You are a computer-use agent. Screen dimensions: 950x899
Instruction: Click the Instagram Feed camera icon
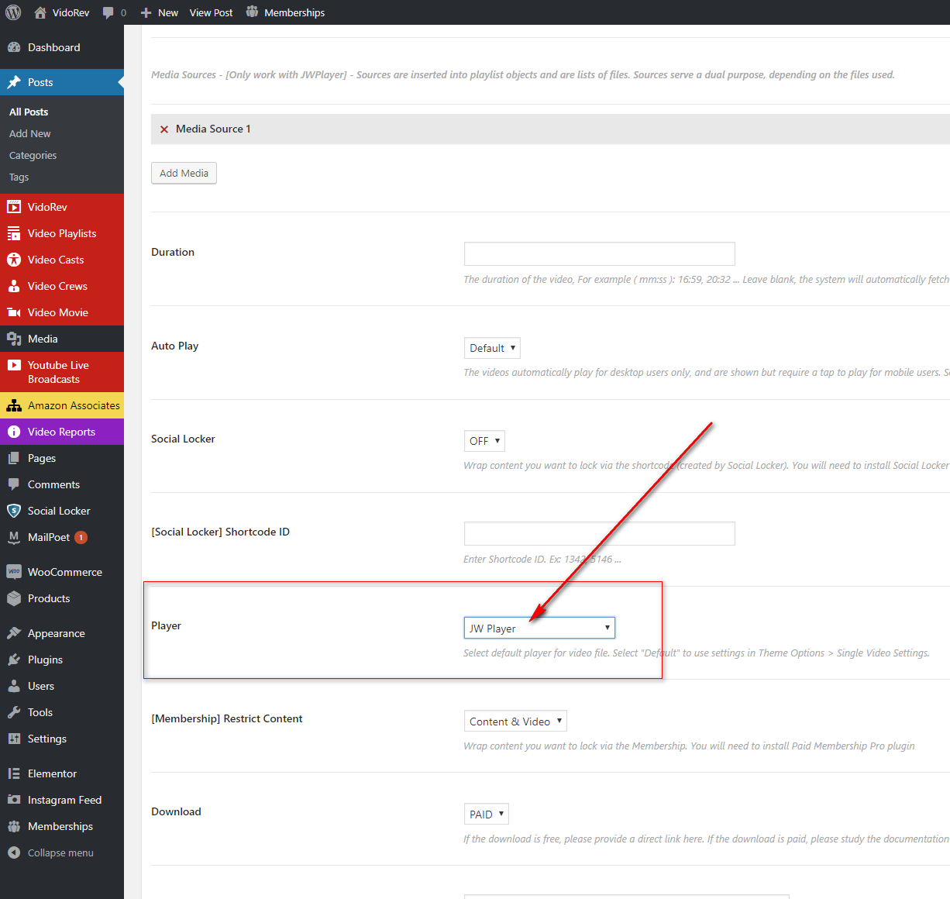[x=14, y=800]
